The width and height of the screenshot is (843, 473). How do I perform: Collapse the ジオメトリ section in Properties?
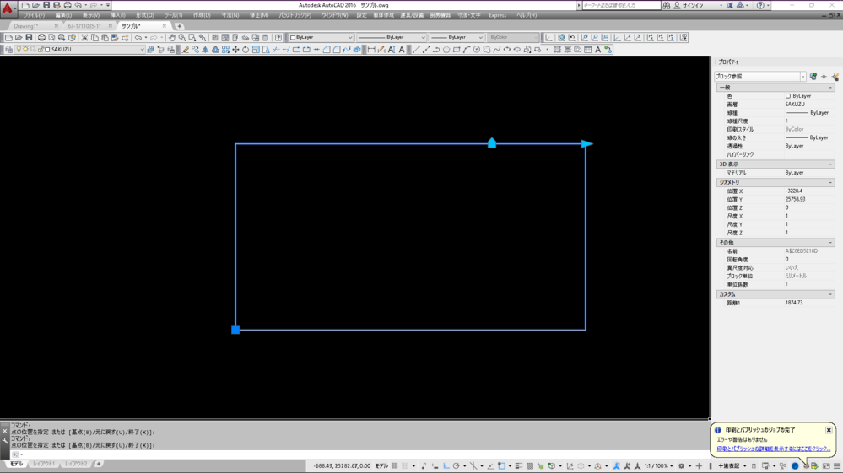pos(829,182)
